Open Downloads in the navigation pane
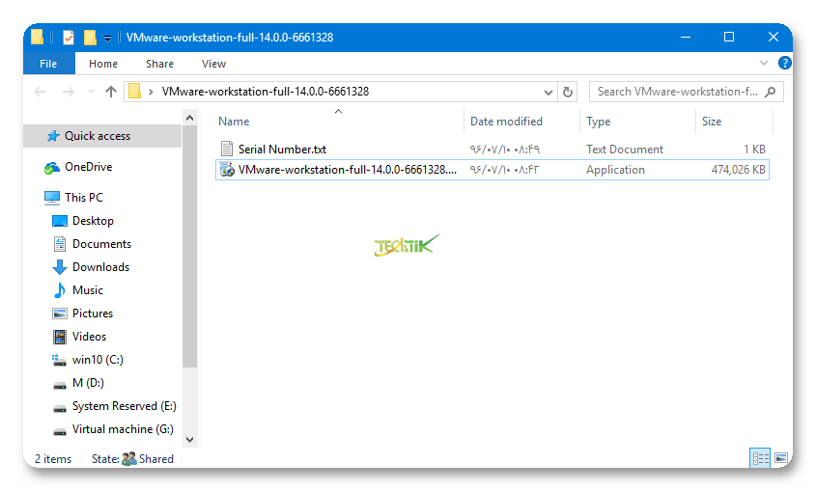Screen dimensions: 816x491 (100, 267)
